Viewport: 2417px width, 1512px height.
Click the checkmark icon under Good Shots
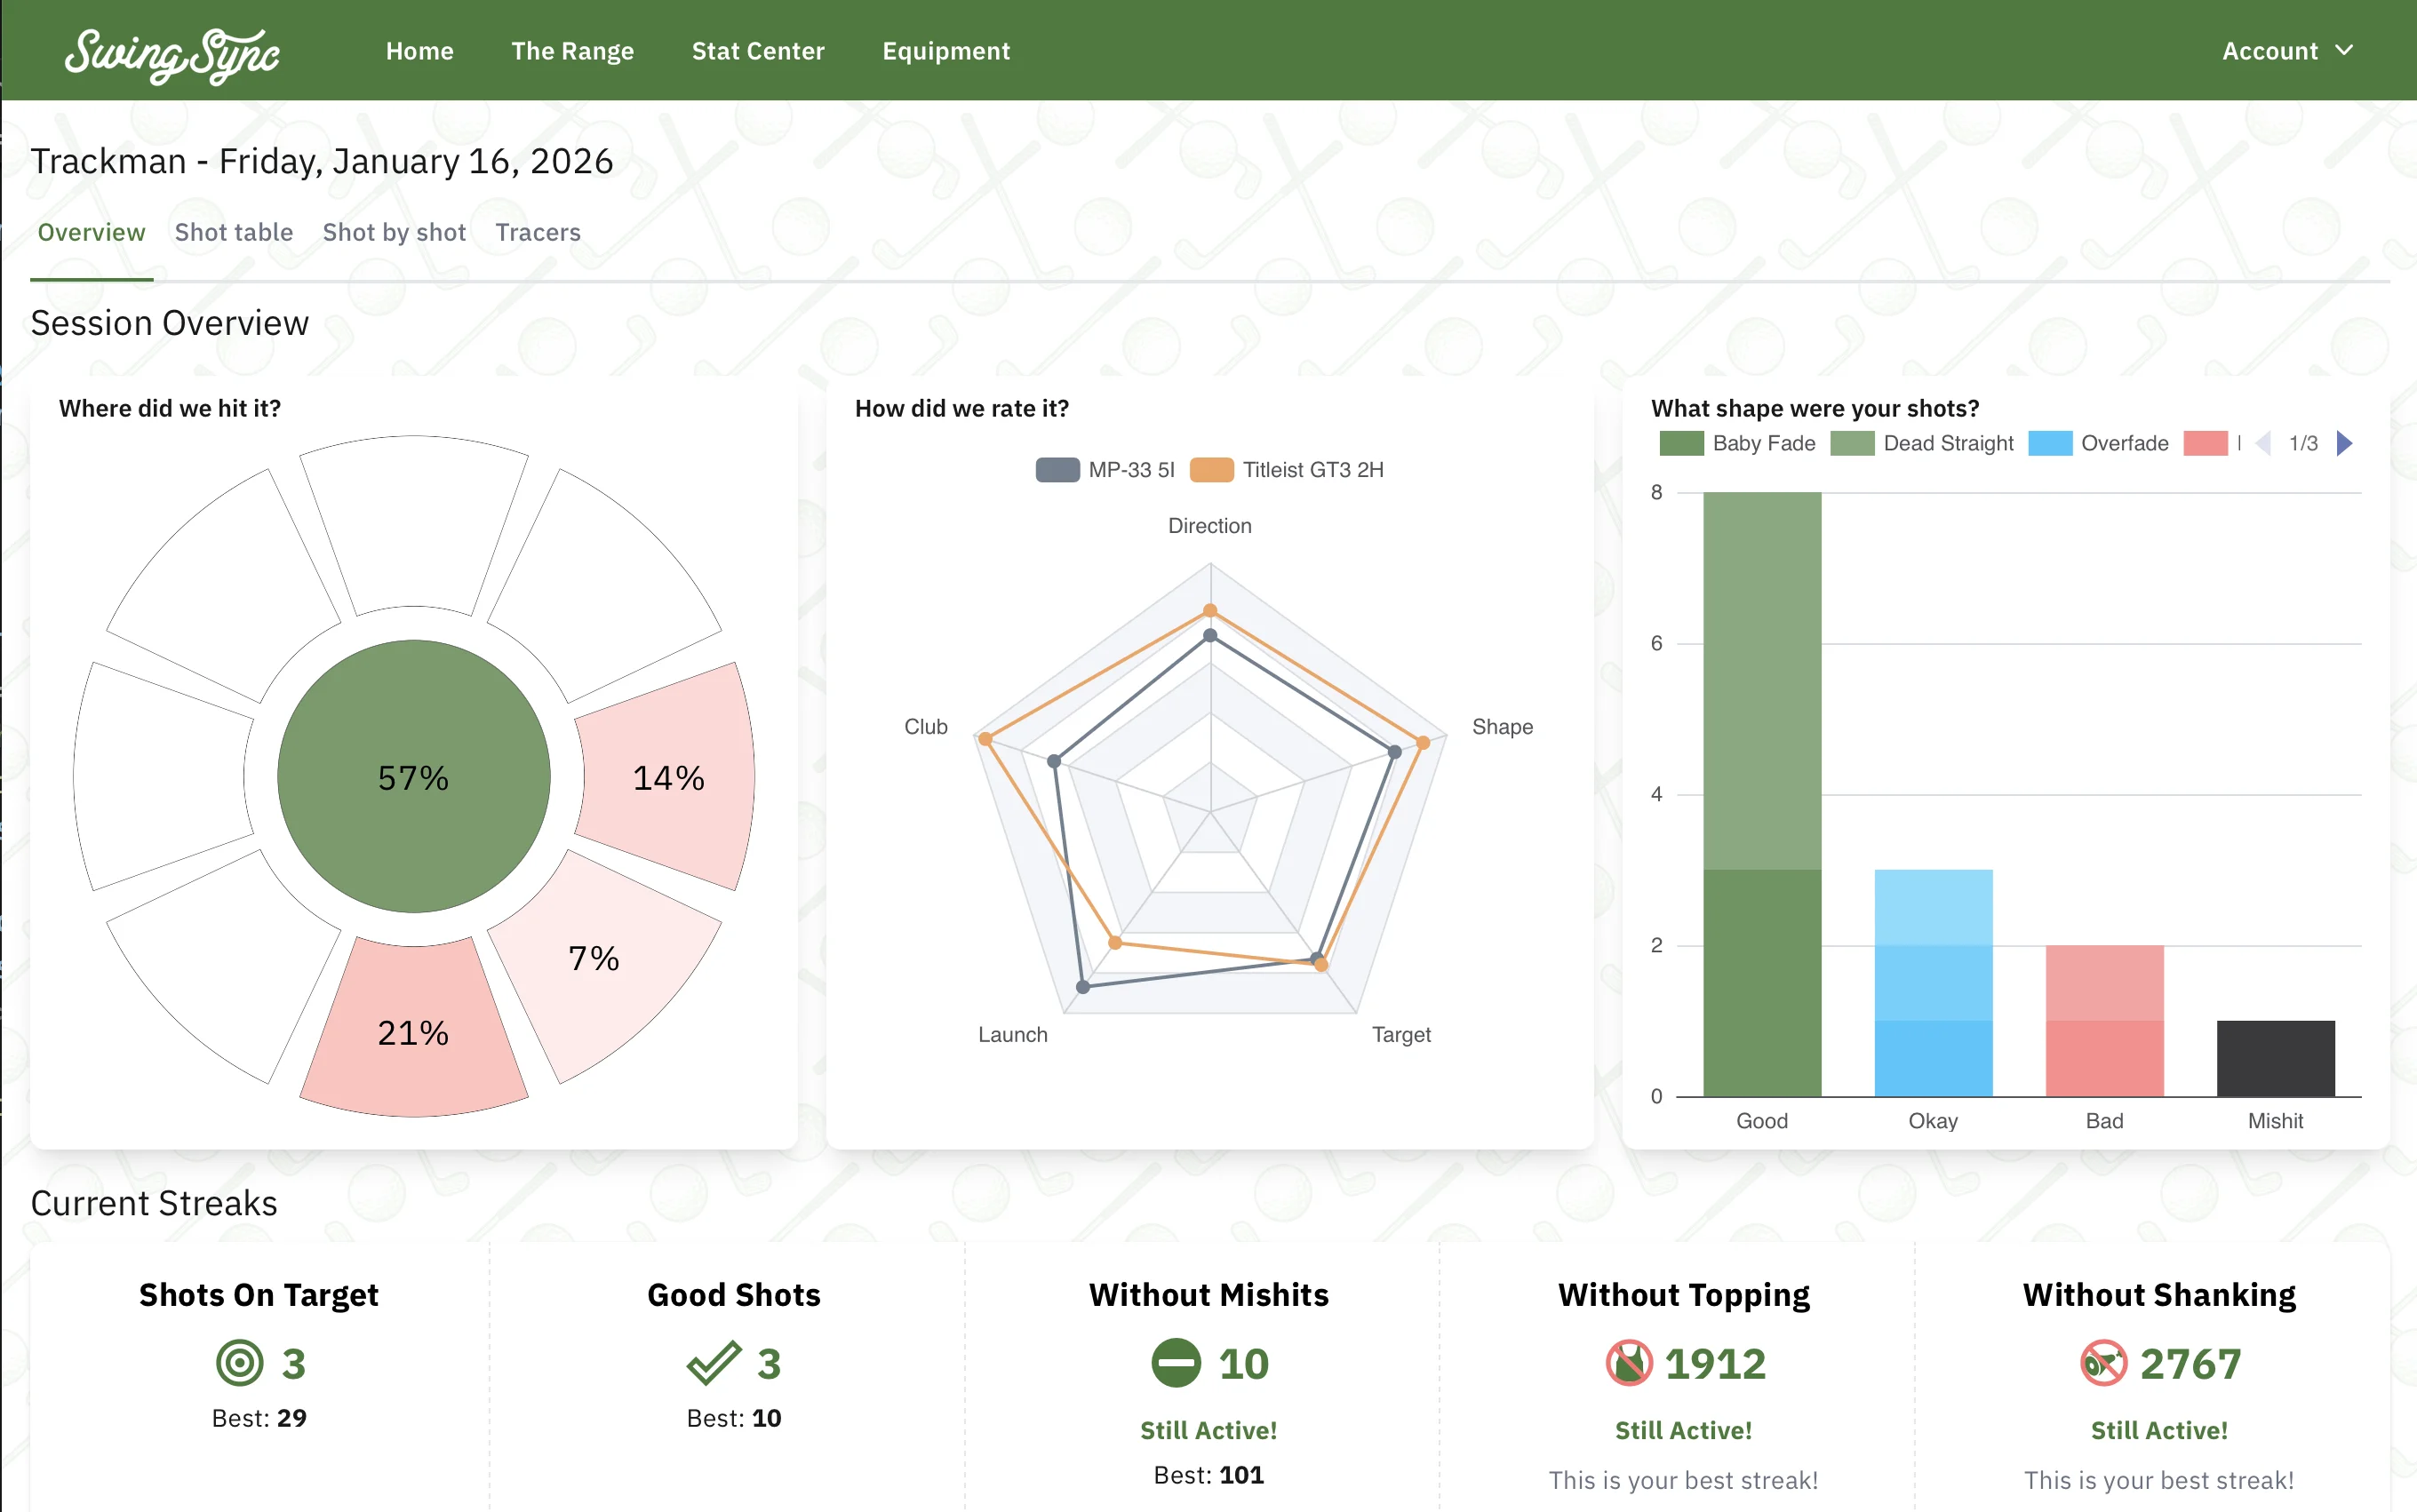[712, 1362]
